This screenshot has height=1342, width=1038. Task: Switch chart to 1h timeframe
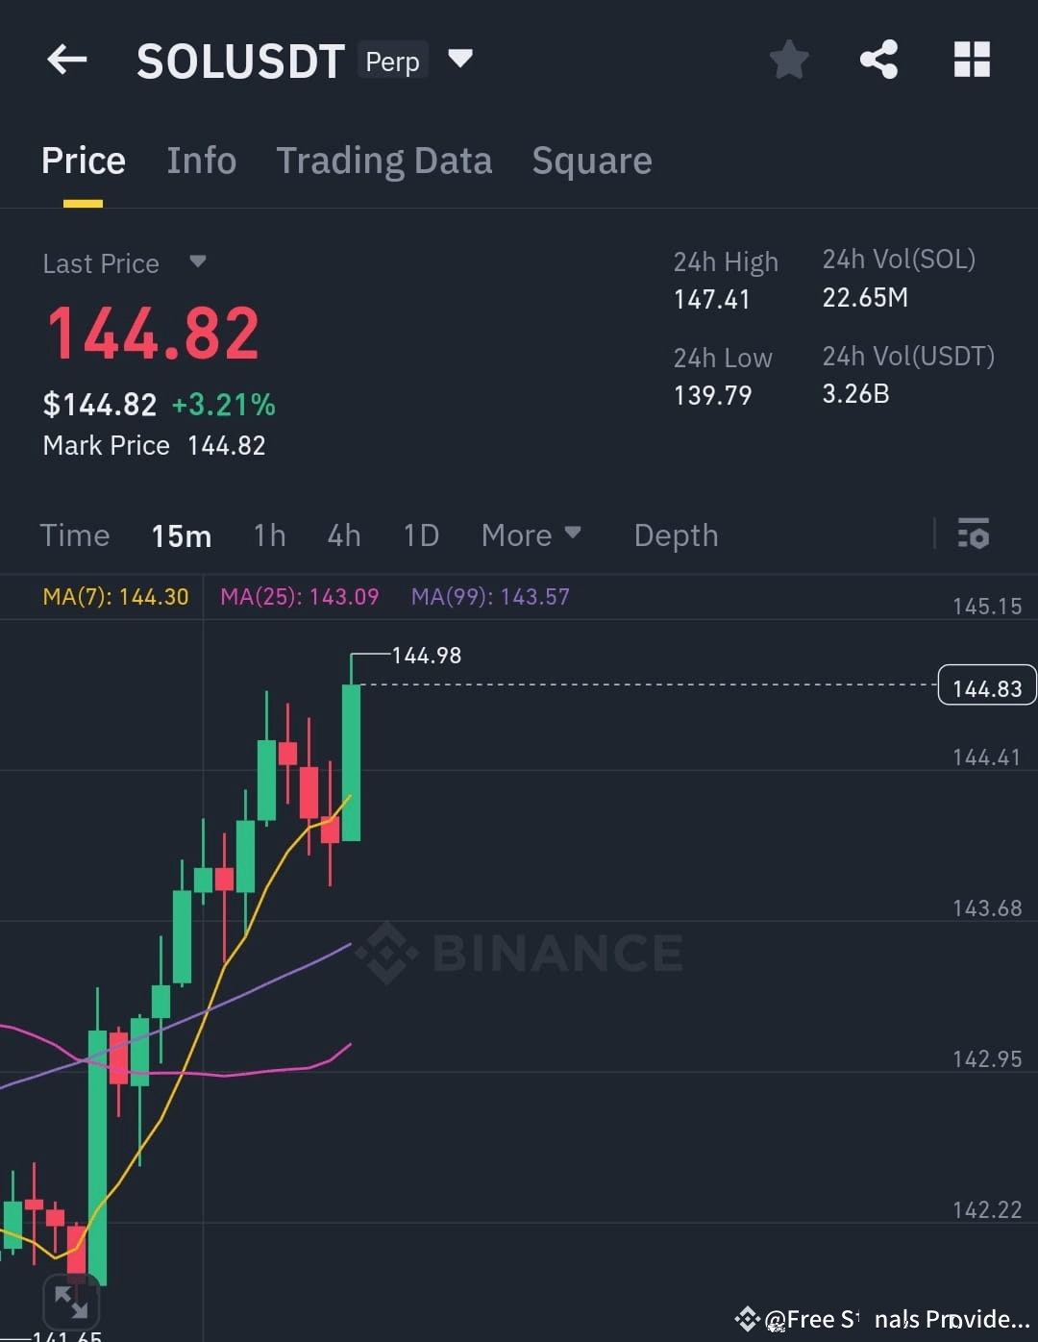269,534
